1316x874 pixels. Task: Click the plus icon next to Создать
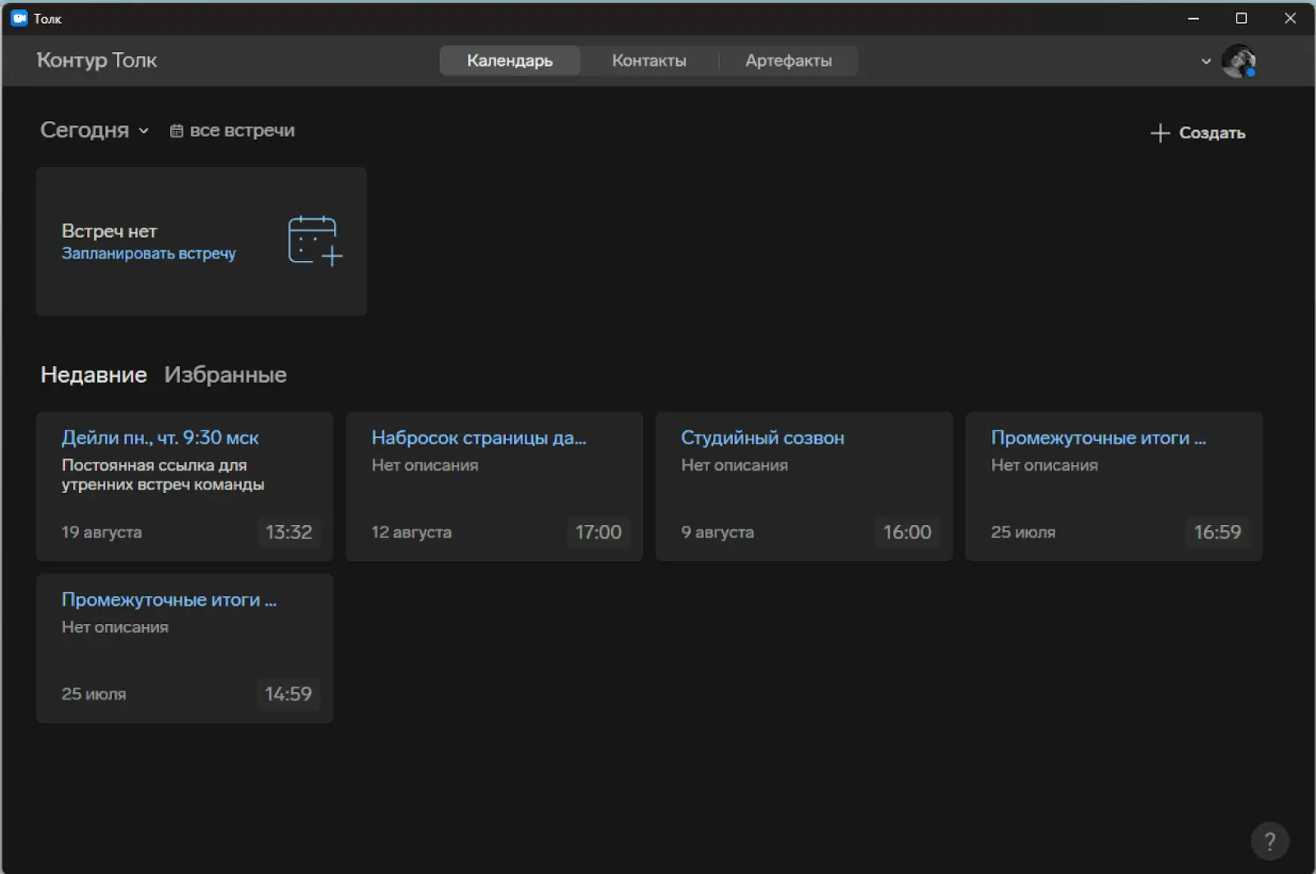pos(1160,133)
